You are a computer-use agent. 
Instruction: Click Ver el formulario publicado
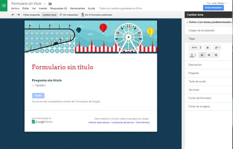coord(97,15)
